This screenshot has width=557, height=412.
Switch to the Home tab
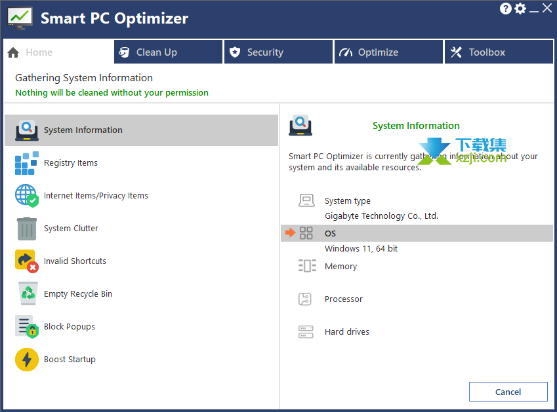[x=58, y=52]
